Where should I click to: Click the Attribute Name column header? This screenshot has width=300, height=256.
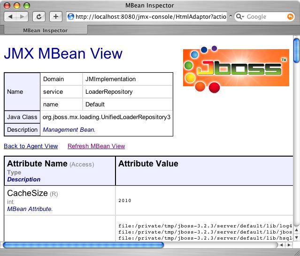click(x=37, y=164)
